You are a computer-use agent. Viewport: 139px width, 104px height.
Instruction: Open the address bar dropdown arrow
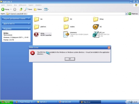click(x=126, y=14)
